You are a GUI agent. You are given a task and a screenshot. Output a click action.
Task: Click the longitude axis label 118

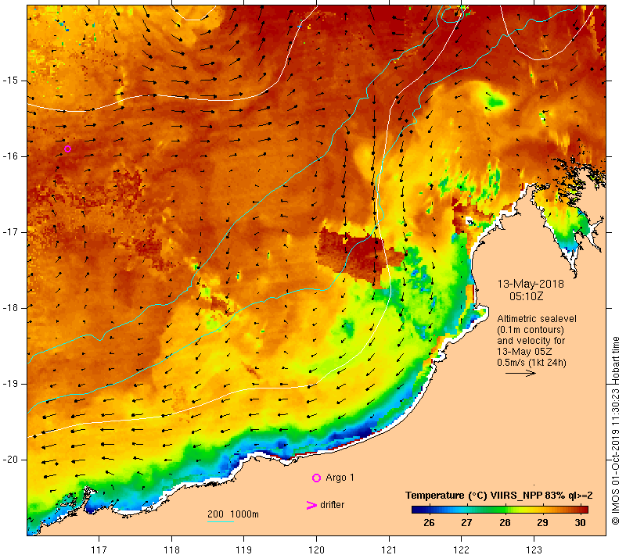(171, 550)
